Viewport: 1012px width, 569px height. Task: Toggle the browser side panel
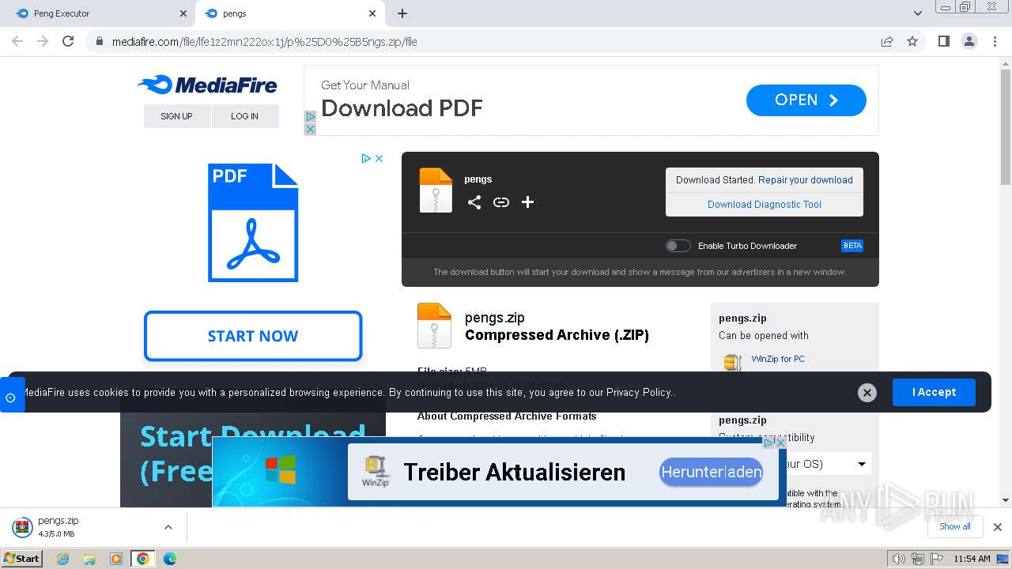pyautogui.click(x=943, y=41)
